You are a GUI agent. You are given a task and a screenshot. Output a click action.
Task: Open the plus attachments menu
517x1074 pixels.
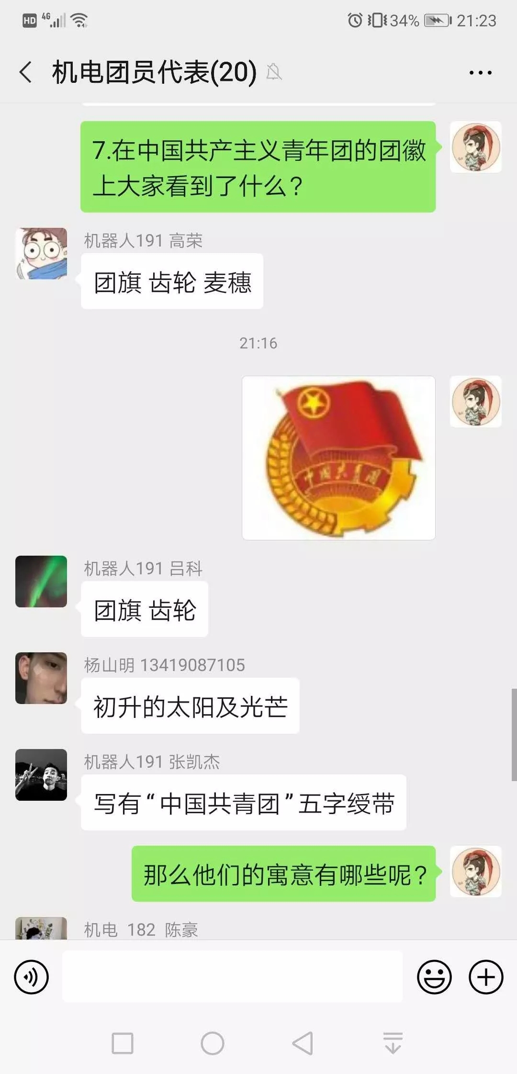pyautogui.click(x=485, y=977)
